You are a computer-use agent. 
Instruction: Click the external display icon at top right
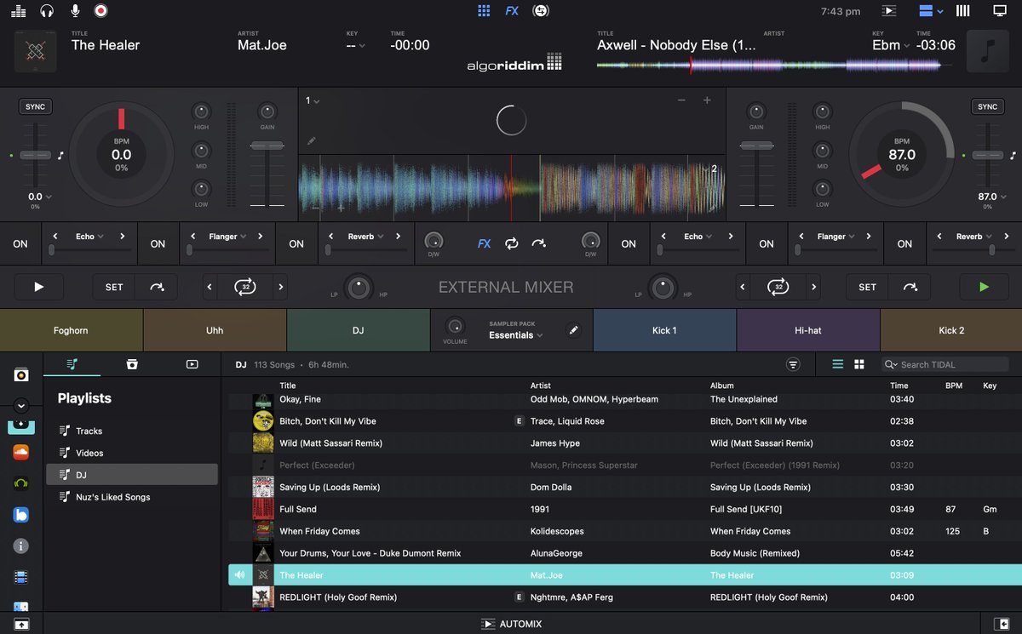[x=1000, y=11]
